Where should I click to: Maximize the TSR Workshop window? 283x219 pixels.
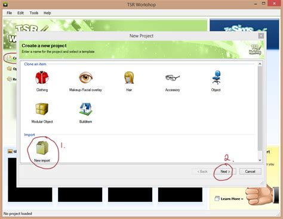point(263,4)
